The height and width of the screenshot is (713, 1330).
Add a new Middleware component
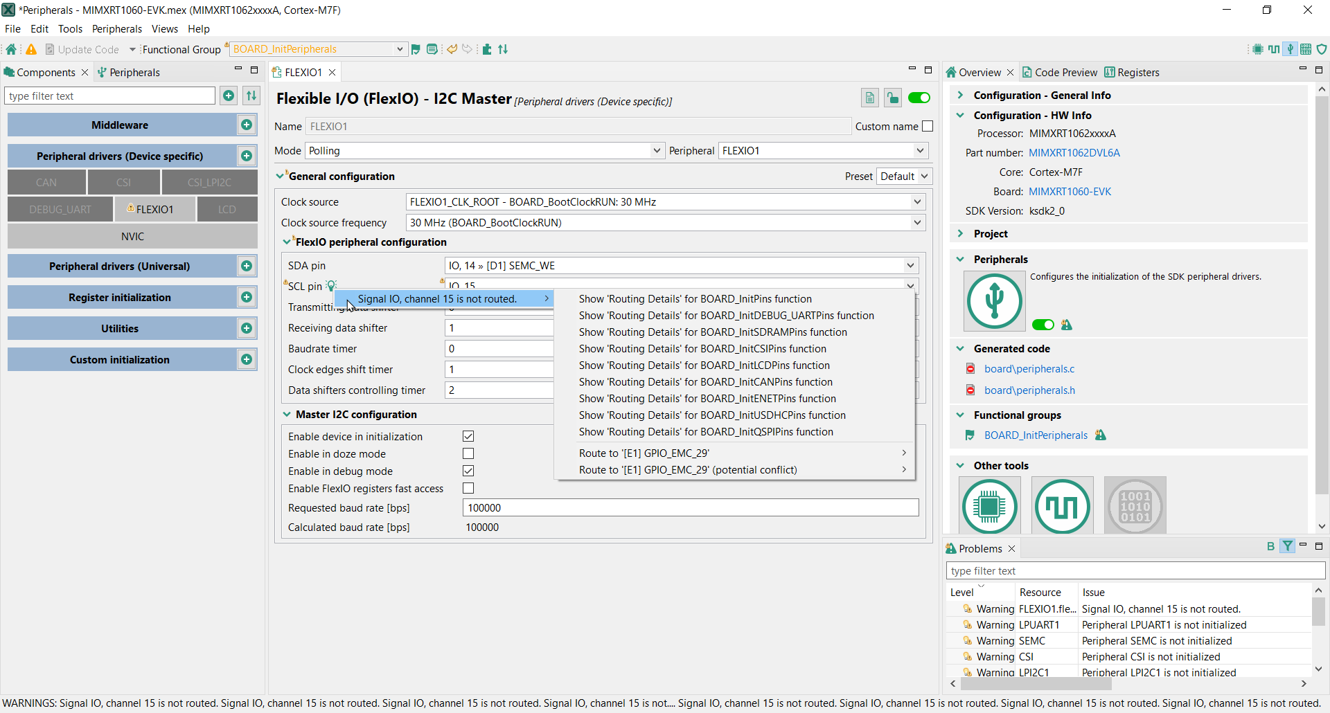tap(246, 125)
